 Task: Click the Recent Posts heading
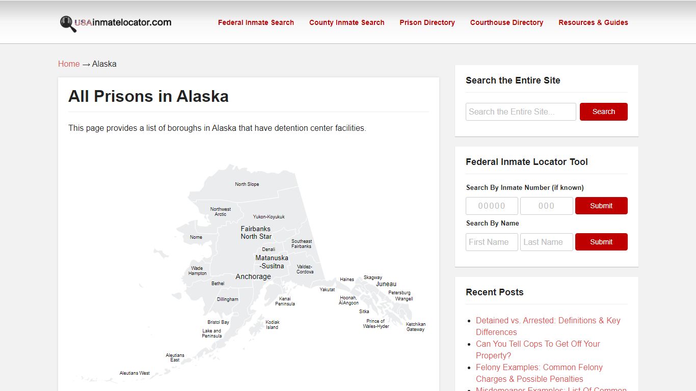point(495,292)
